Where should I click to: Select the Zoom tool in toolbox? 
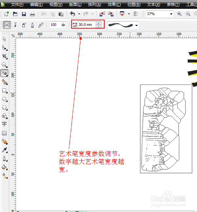(x=5, y=65)
